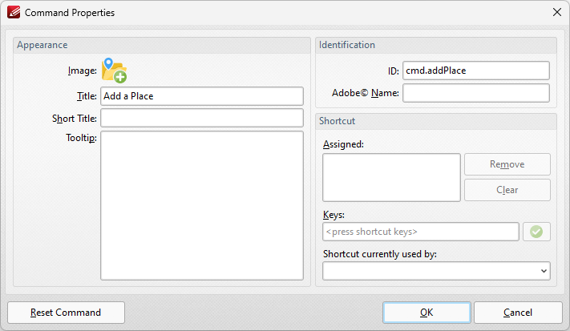570x331 pixels.
Task: Click the Adobe Name input field
Action: click(476, 93)
